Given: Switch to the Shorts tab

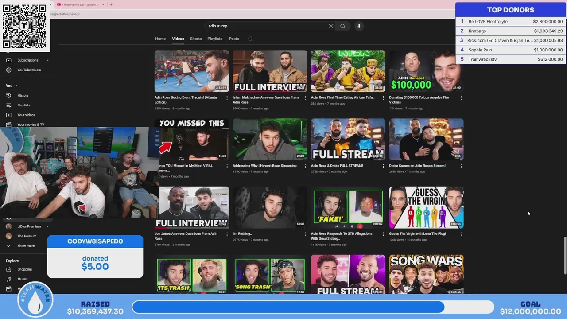Looking at the screenshot, I should click(x=196, y=39).
